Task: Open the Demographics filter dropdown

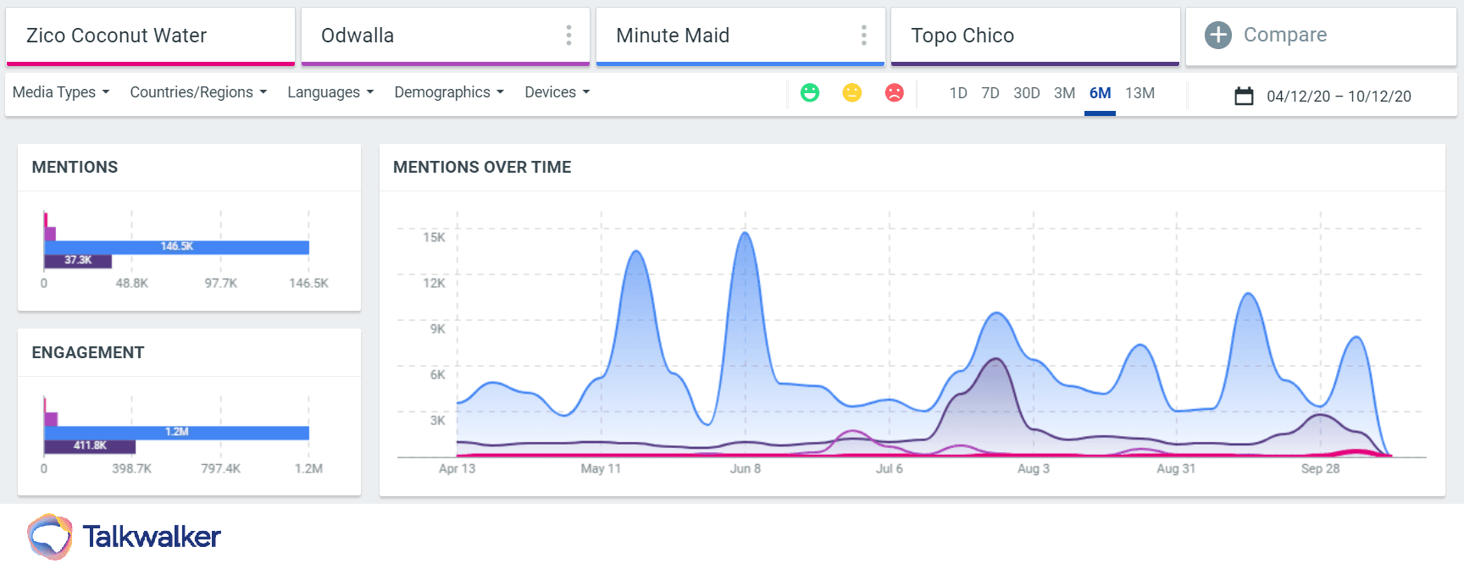Action: point(449,92)
